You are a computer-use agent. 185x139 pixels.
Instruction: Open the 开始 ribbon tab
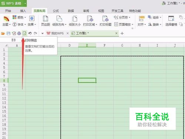click(8, 11)
